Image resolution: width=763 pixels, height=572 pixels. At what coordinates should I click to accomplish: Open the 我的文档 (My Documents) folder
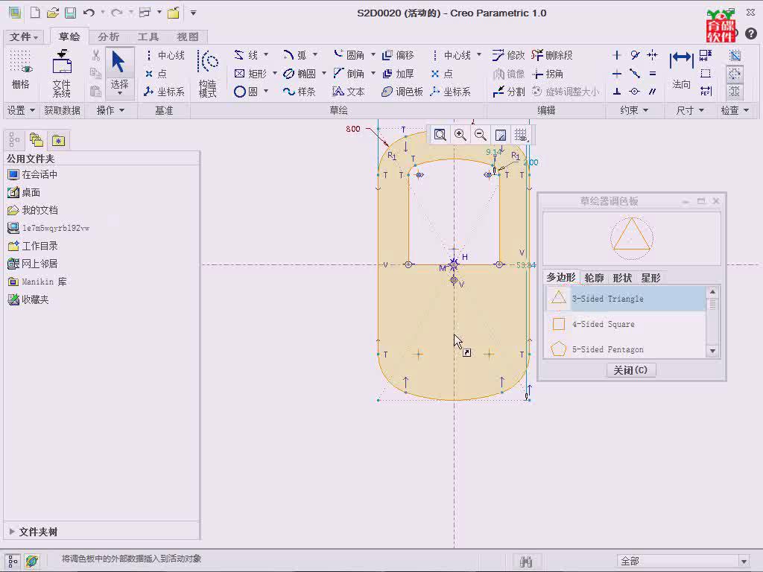tap(33, 210)
